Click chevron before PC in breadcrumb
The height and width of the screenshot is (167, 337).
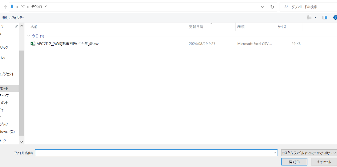click(x=17, y=7)
